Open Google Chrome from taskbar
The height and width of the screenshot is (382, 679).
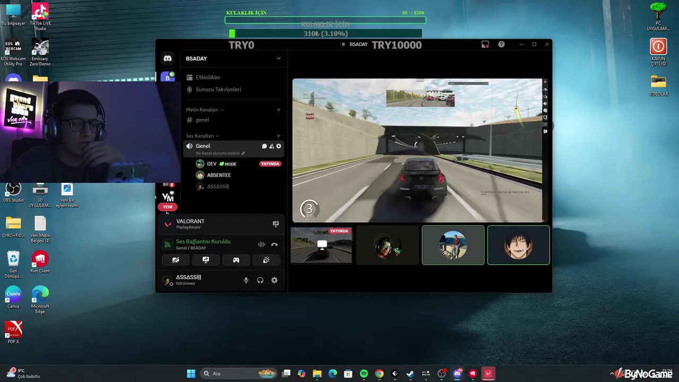click(379, 374)
